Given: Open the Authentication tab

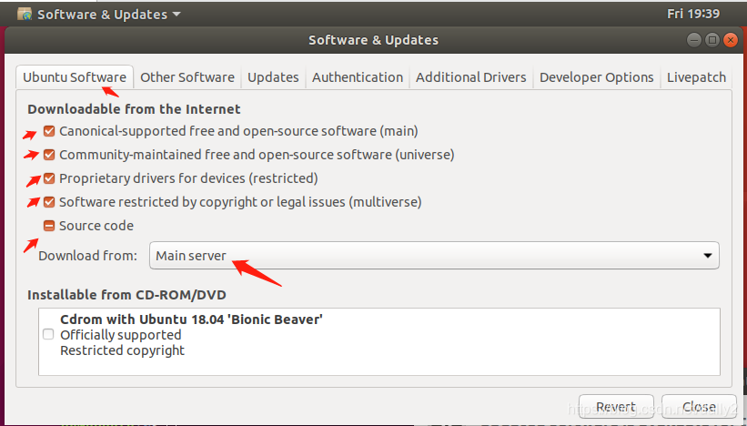Looking at the screenshot, I should point(358,77).
